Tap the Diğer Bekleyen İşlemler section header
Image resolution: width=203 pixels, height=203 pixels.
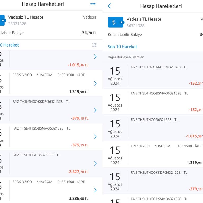[126, 57]
